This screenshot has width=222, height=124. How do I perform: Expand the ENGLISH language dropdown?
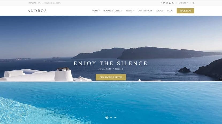(x=183, y=3)
